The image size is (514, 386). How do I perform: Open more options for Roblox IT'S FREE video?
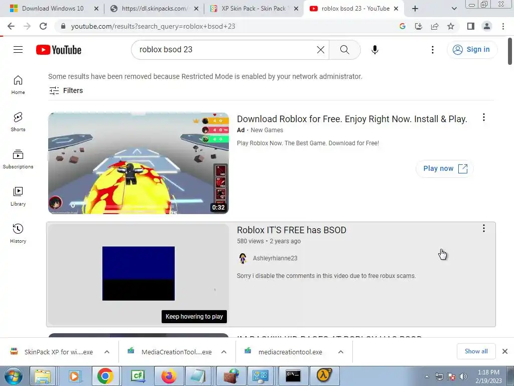tap(483, 229)
